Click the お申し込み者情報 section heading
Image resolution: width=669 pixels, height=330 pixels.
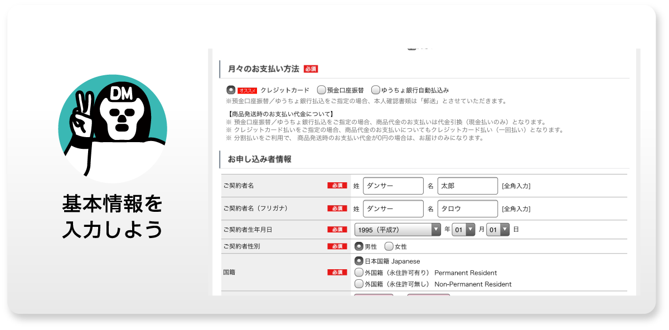tap(259, 159)
